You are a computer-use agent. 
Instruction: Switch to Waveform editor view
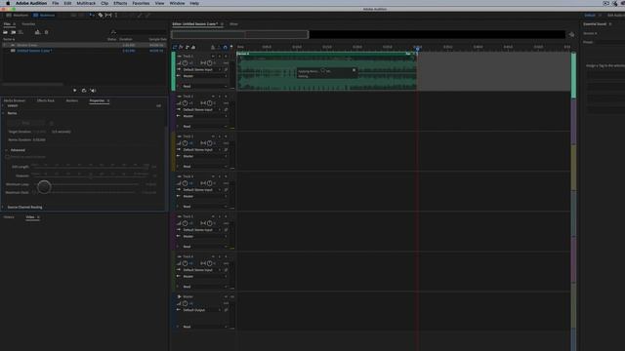coord(18,16)
